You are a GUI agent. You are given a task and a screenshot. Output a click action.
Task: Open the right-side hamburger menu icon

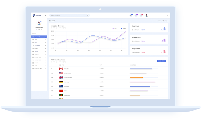click(167, 16)
